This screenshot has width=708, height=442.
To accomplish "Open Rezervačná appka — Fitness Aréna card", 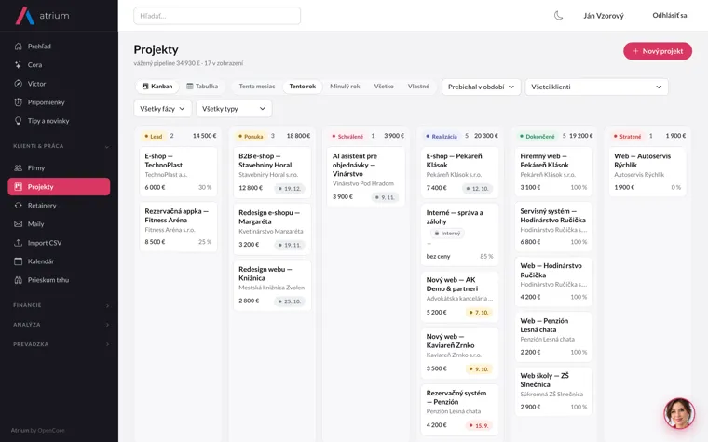I will [178, 226].
